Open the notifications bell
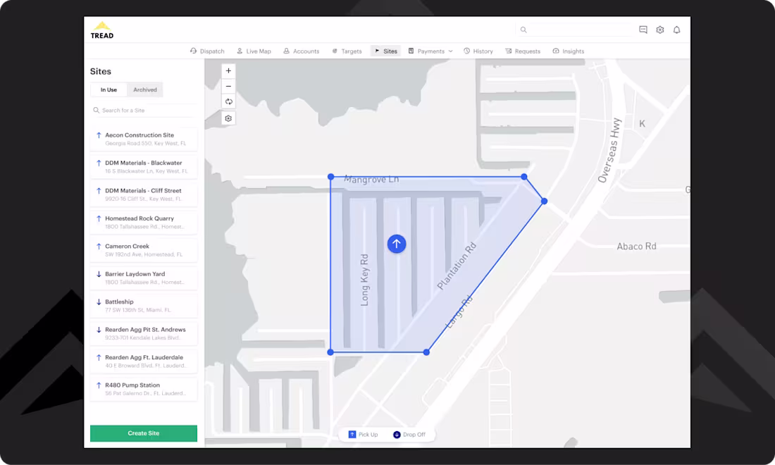The width and height of the screenshot is (775, 465). click(x=676, y=30)
